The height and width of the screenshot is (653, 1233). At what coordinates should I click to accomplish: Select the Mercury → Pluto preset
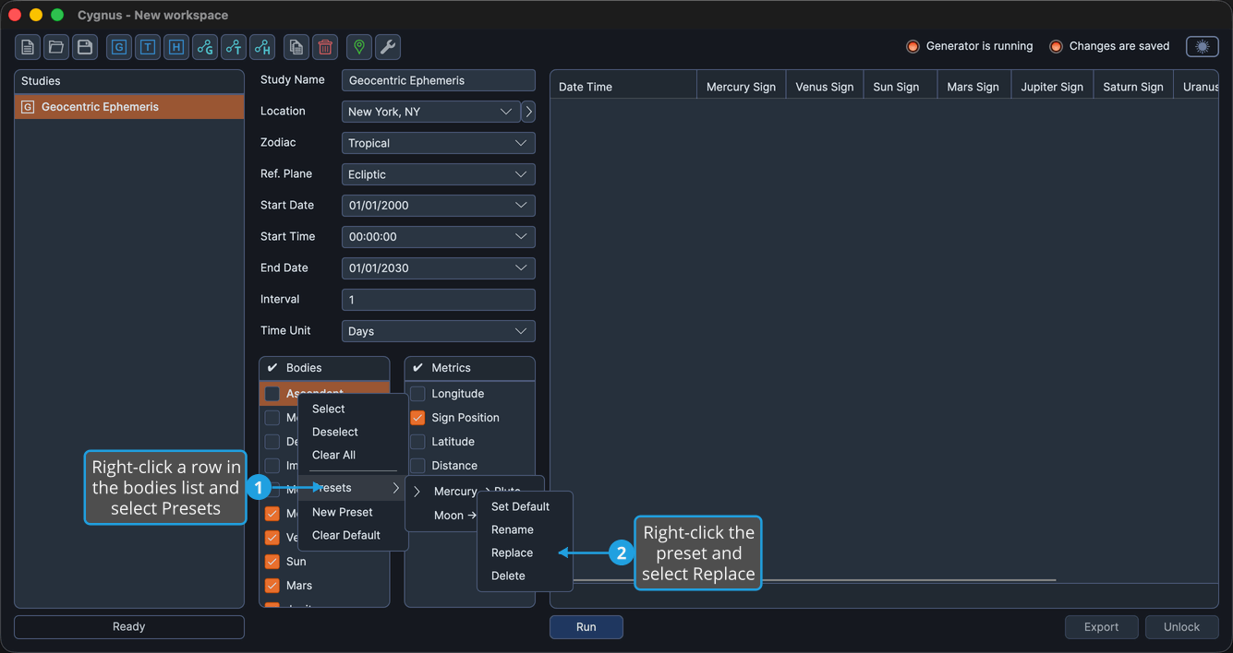[475, 492]
